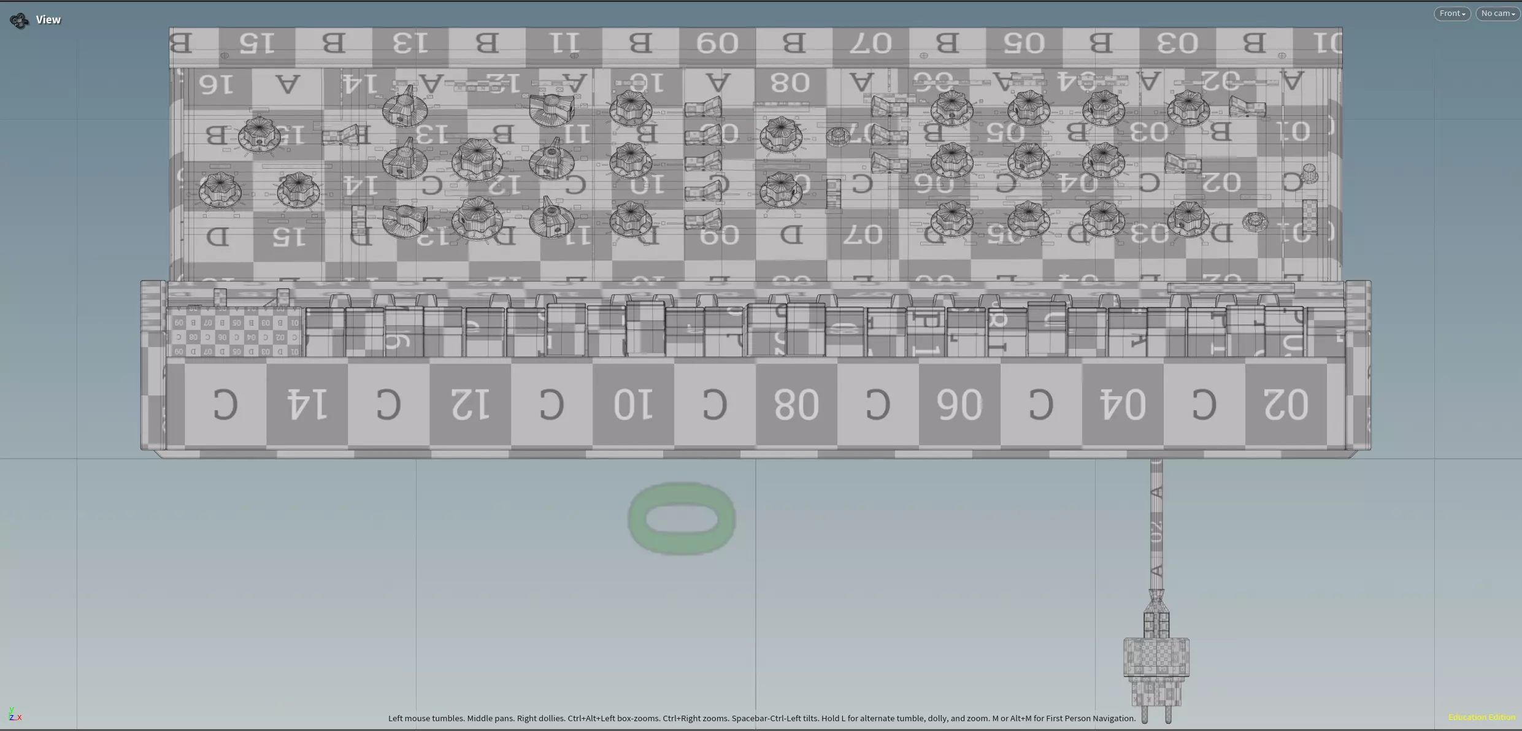Select the power cable below the synthesizer
Image resolution: width=1522 pixels, height=731 pixels.
click(1156, 524)
